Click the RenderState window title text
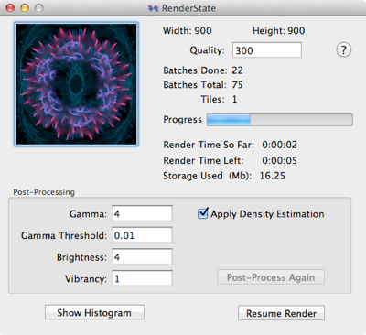The width and height of the screenshot is (366, 335). (x=188, y=8)
